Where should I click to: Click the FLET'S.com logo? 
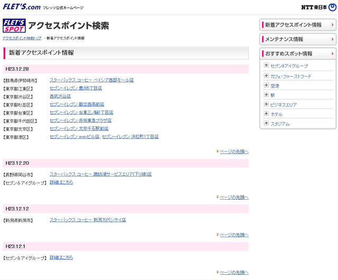[22, 7]
